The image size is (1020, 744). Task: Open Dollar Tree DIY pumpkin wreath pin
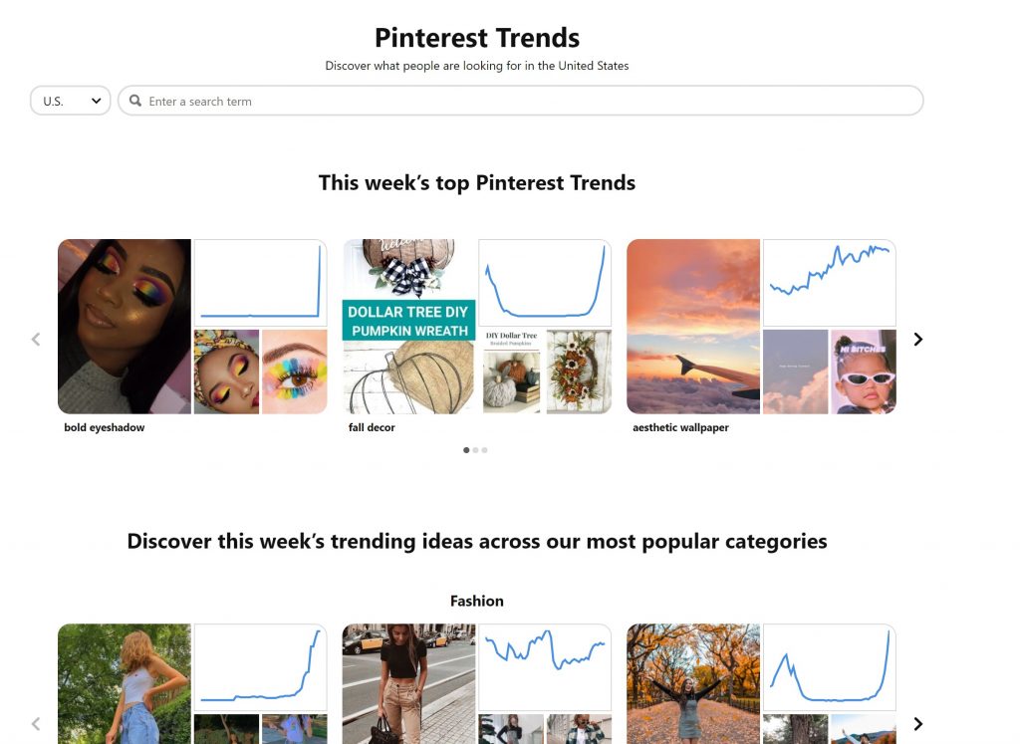(x=409, y=327)
